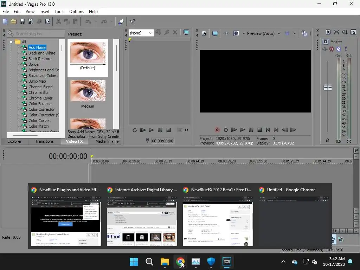The image size is (360, 270).
Task: Open the Options menu
Action: pos(77,12)
